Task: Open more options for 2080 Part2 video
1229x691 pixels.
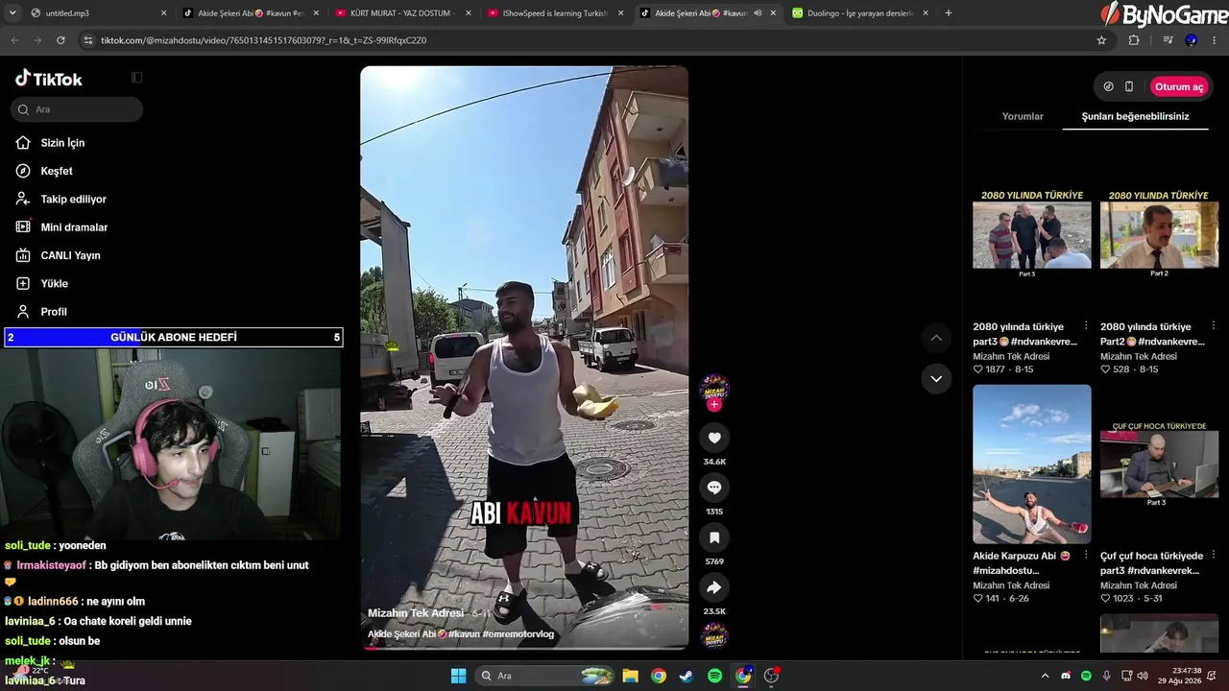Action: point(1214,326)
